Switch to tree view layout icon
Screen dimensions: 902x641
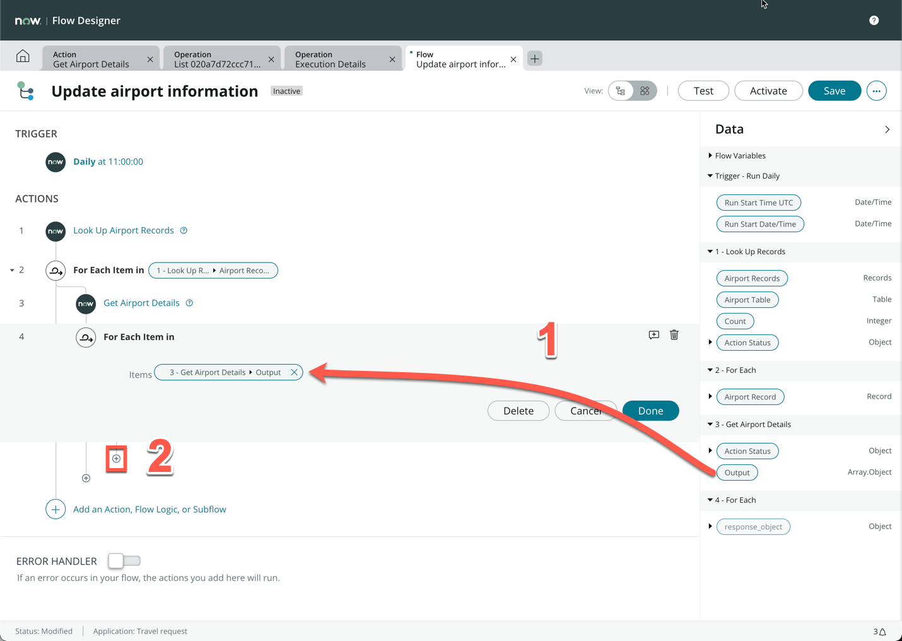click(x=621, y=91)
